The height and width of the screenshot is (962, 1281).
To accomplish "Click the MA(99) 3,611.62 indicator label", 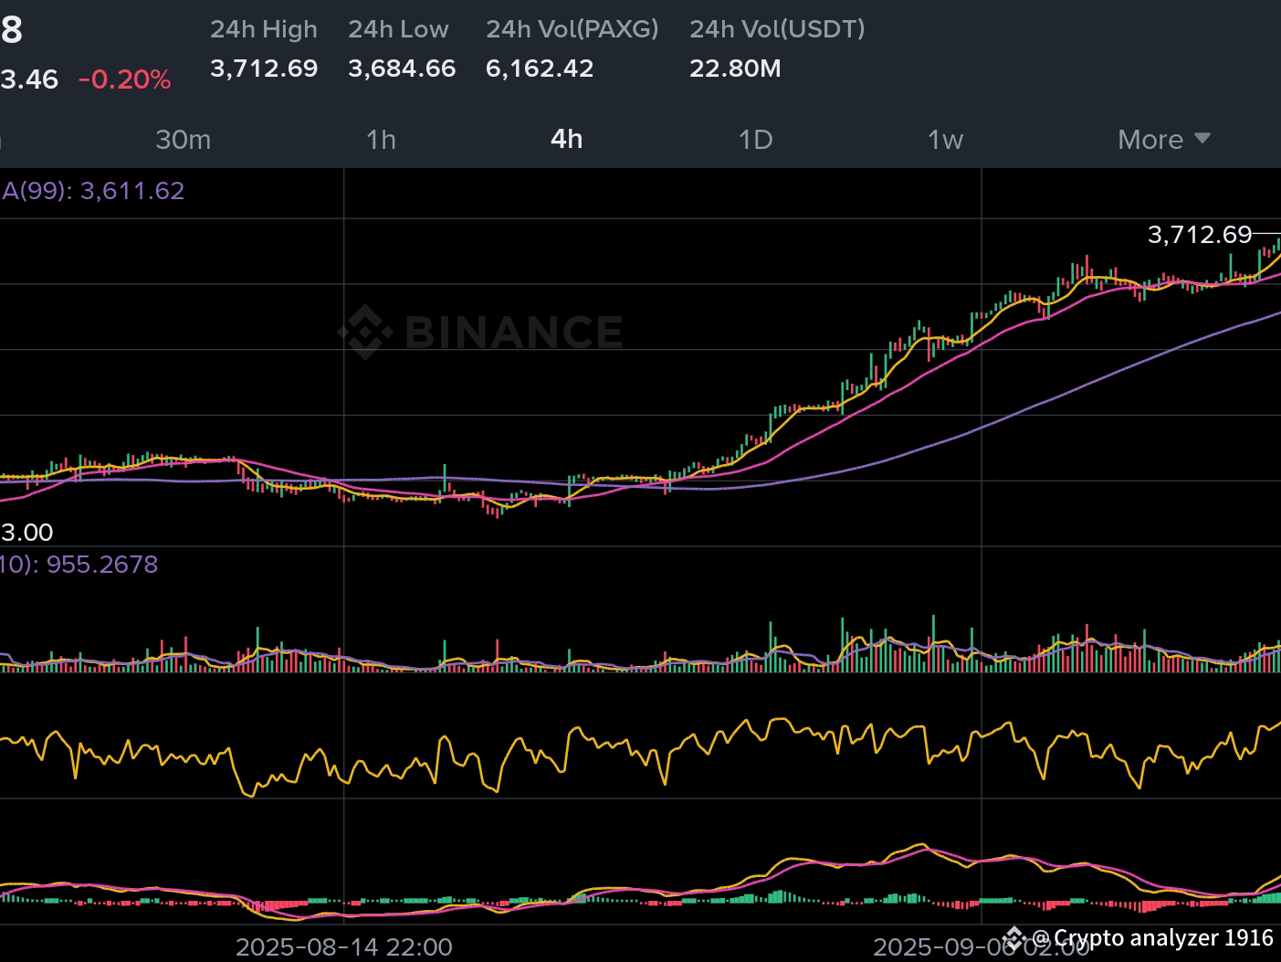I will pyautogui.click(x=92, y=191).
